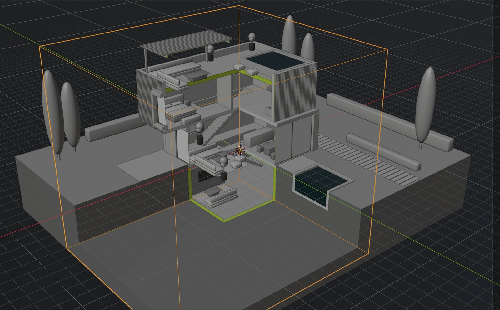
Task: Click the 3D cursor in the viewport
Action: tap(240, 150)
